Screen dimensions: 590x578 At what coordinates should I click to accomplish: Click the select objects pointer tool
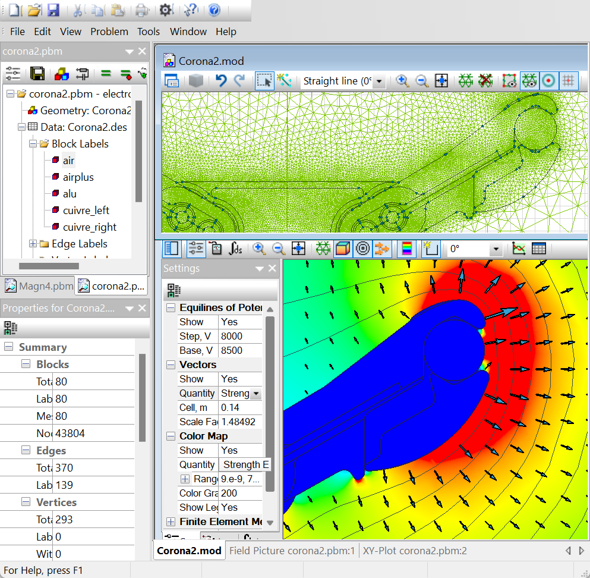[x=263, y=81]
